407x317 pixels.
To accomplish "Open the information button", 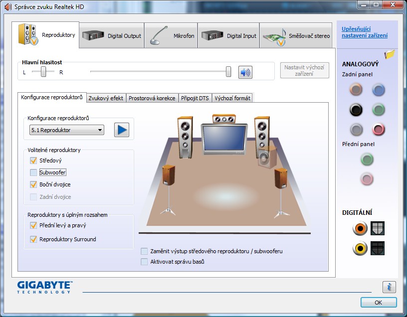I will [x=389, y=287].
